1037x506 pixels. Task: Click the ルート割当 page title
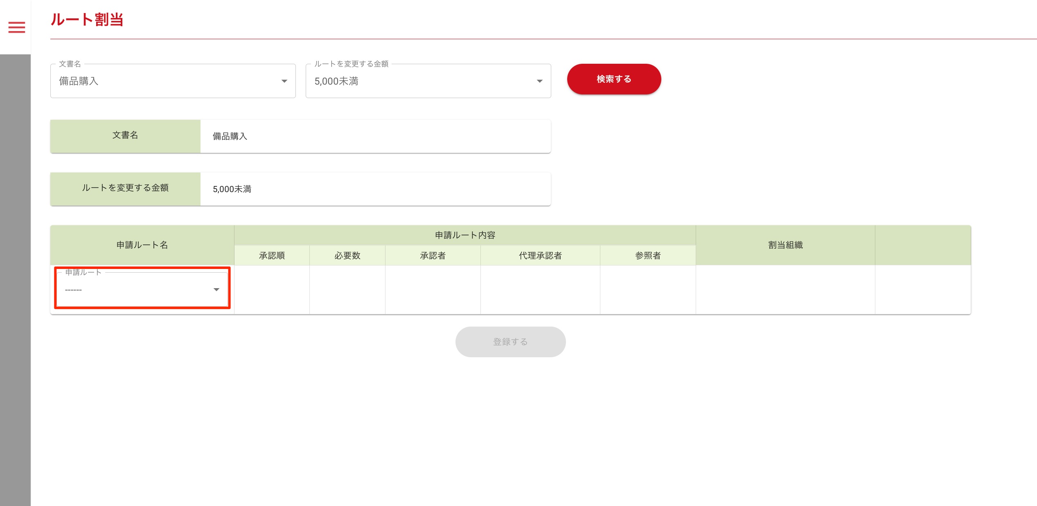(x=87, y=20)
